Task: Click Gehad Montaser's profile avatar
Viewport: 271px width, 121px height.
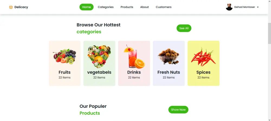Action: click(x=229, y=7)
